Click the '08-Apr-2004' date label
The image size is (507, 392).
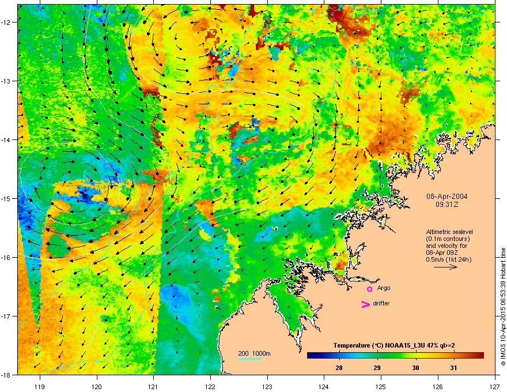tap(447, 197)
